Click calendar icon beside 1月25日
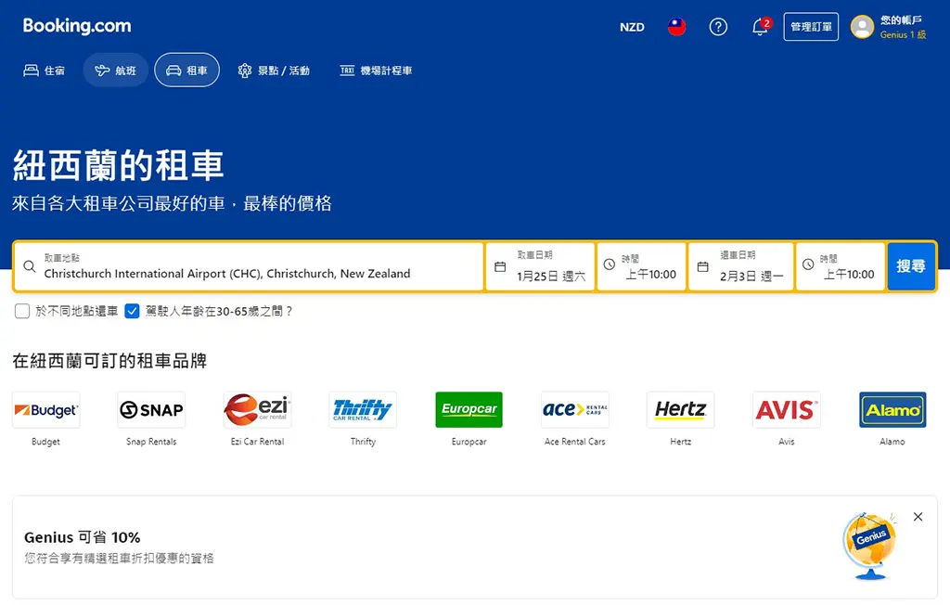This screenshot has width=950, height=605. [500, 266]
